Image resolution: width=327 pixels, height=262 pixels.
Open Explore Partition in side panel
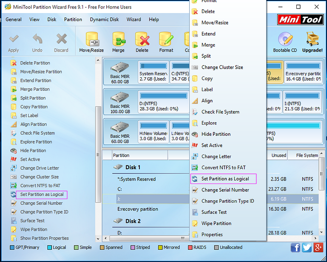click(x=36, y=142)
